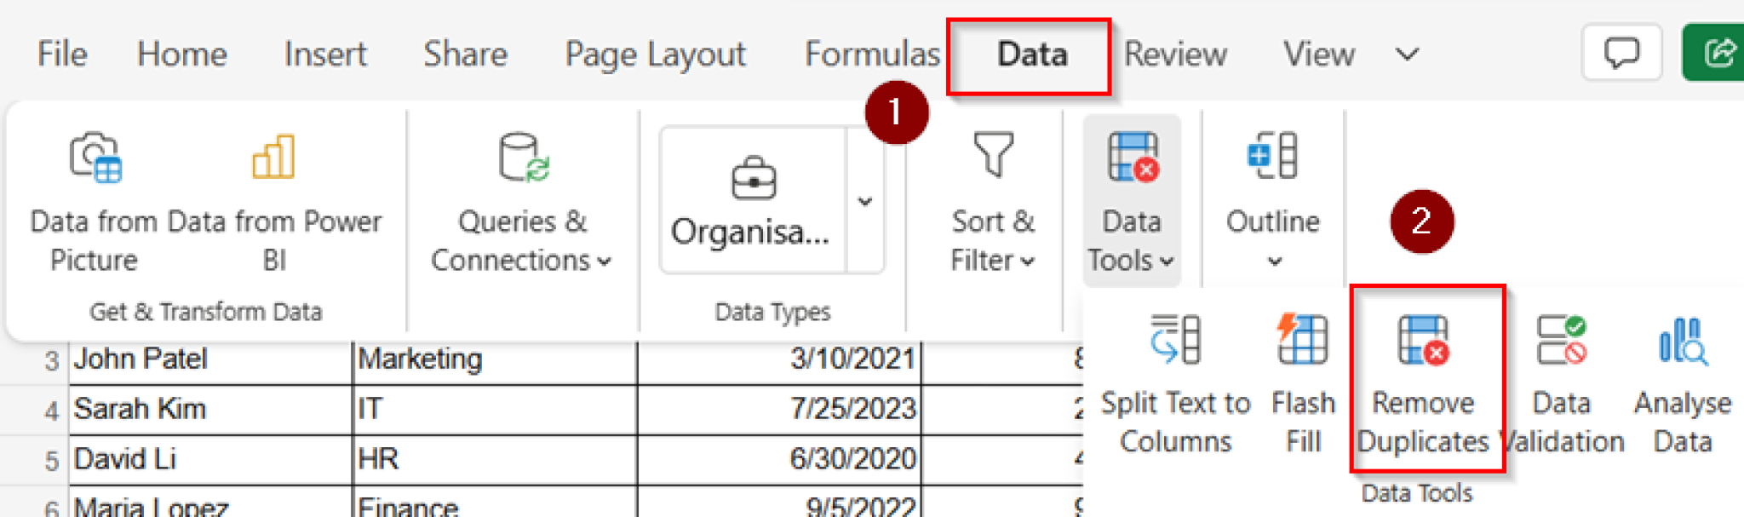Click the Analyse Data icon
1744x517 pixels.
(1682, 341)
